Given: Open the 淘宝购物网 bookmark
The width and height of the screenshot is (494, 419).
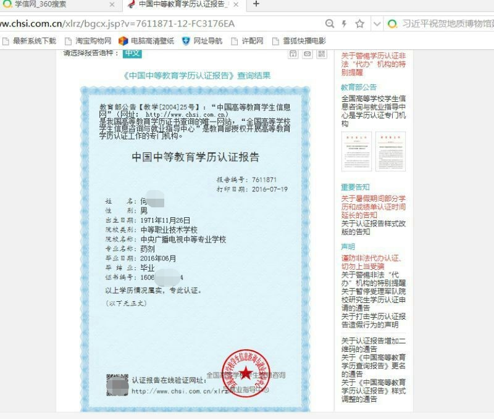Looking at the screenshot, I should pos(88,41).
